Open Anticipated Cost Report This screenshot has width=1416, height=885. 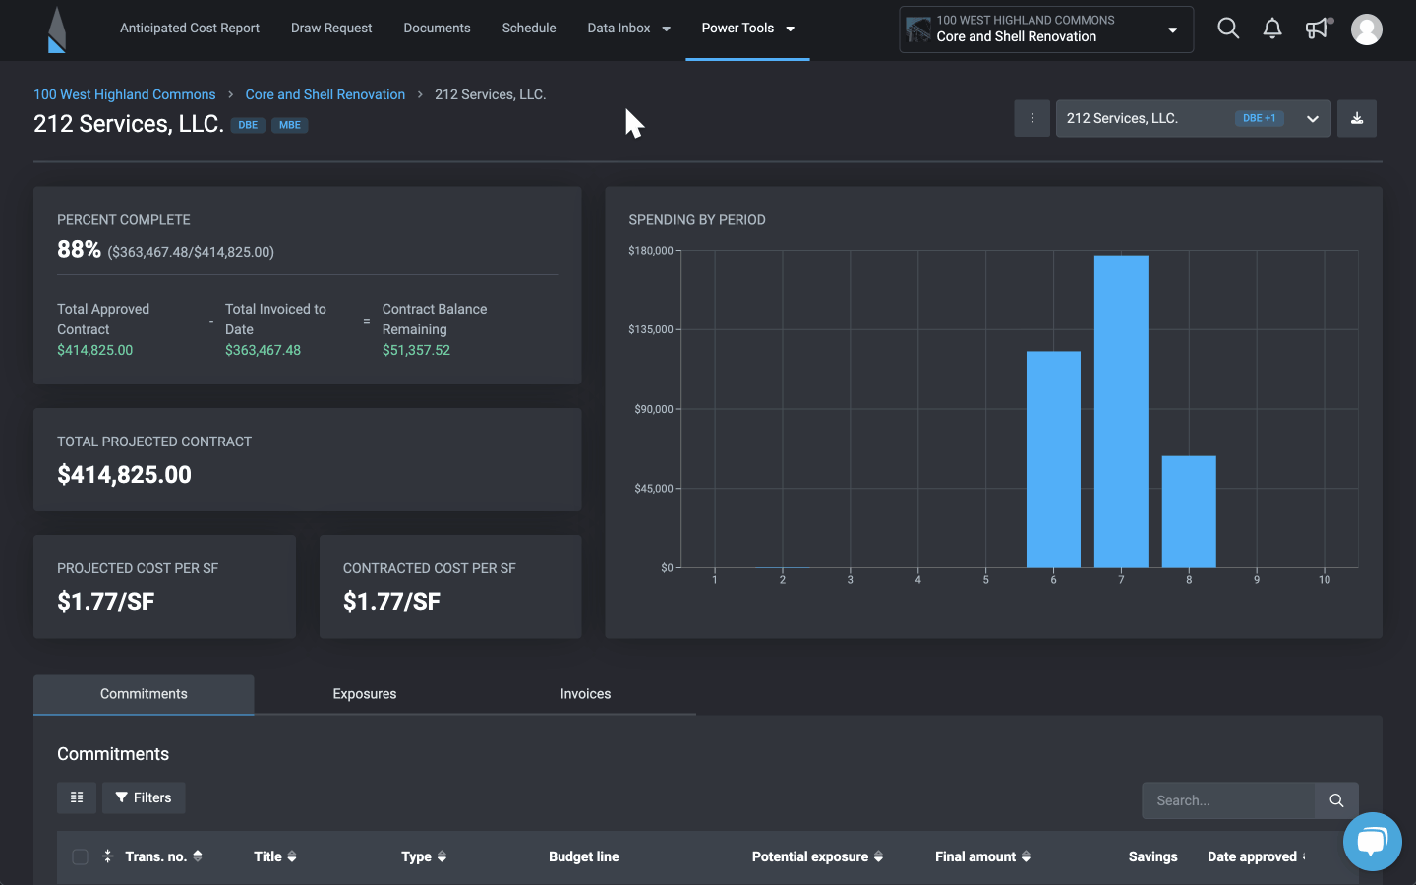pos(190,29)
